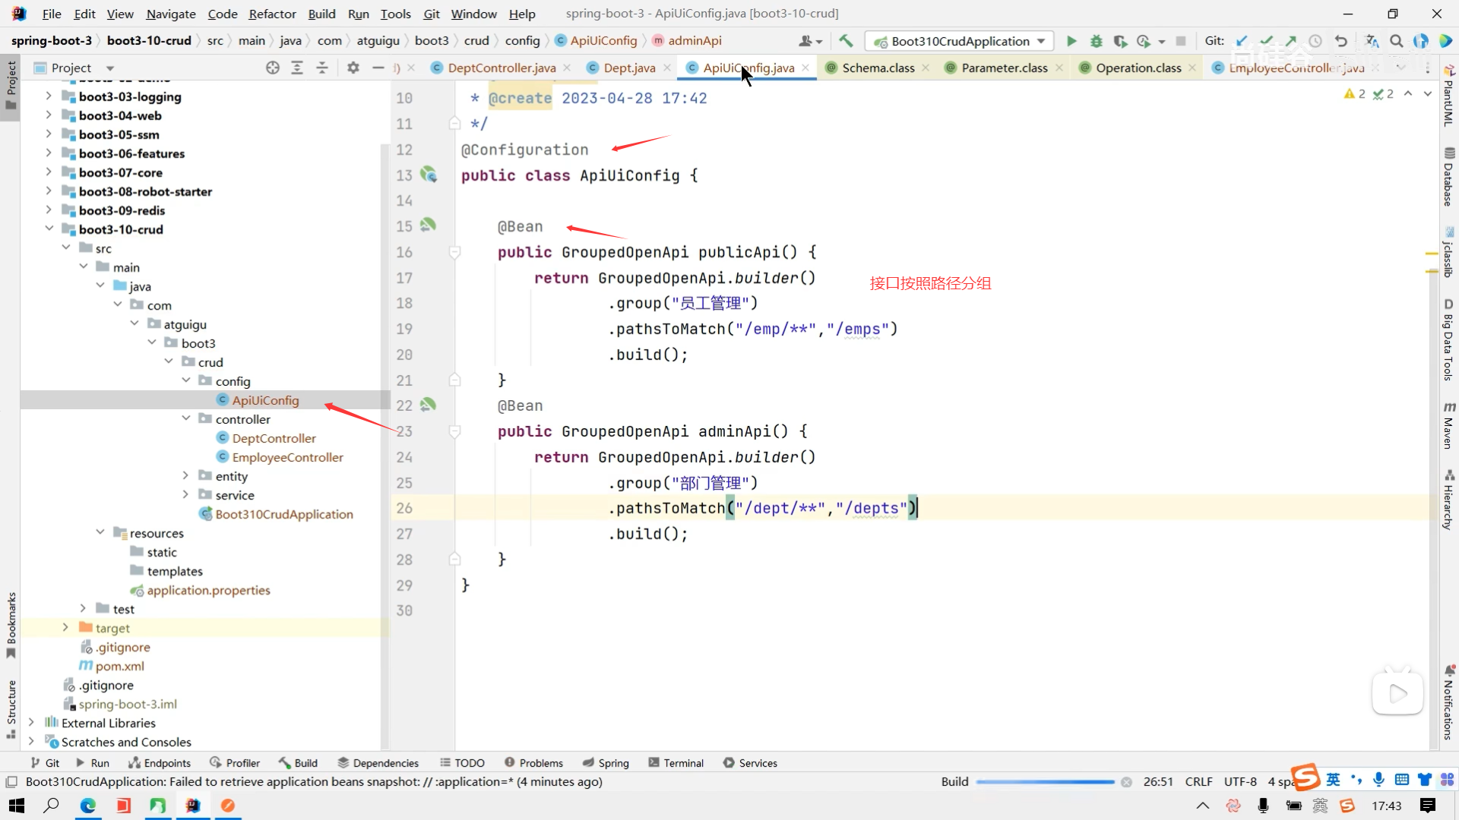Click Git push arrow icon
Screen dimensions: 1459x820
pos(1291,41)
